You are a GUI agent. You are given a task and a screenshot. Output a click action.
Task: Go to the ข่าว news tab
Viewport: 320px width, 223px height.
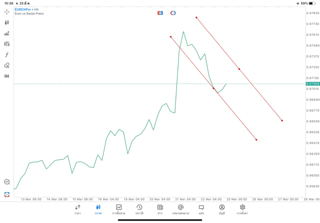tap(160, 210)
